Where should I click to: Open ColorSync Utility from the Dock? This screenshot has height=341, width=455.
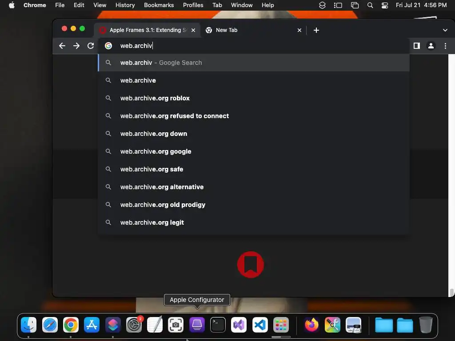coord(332,325)
